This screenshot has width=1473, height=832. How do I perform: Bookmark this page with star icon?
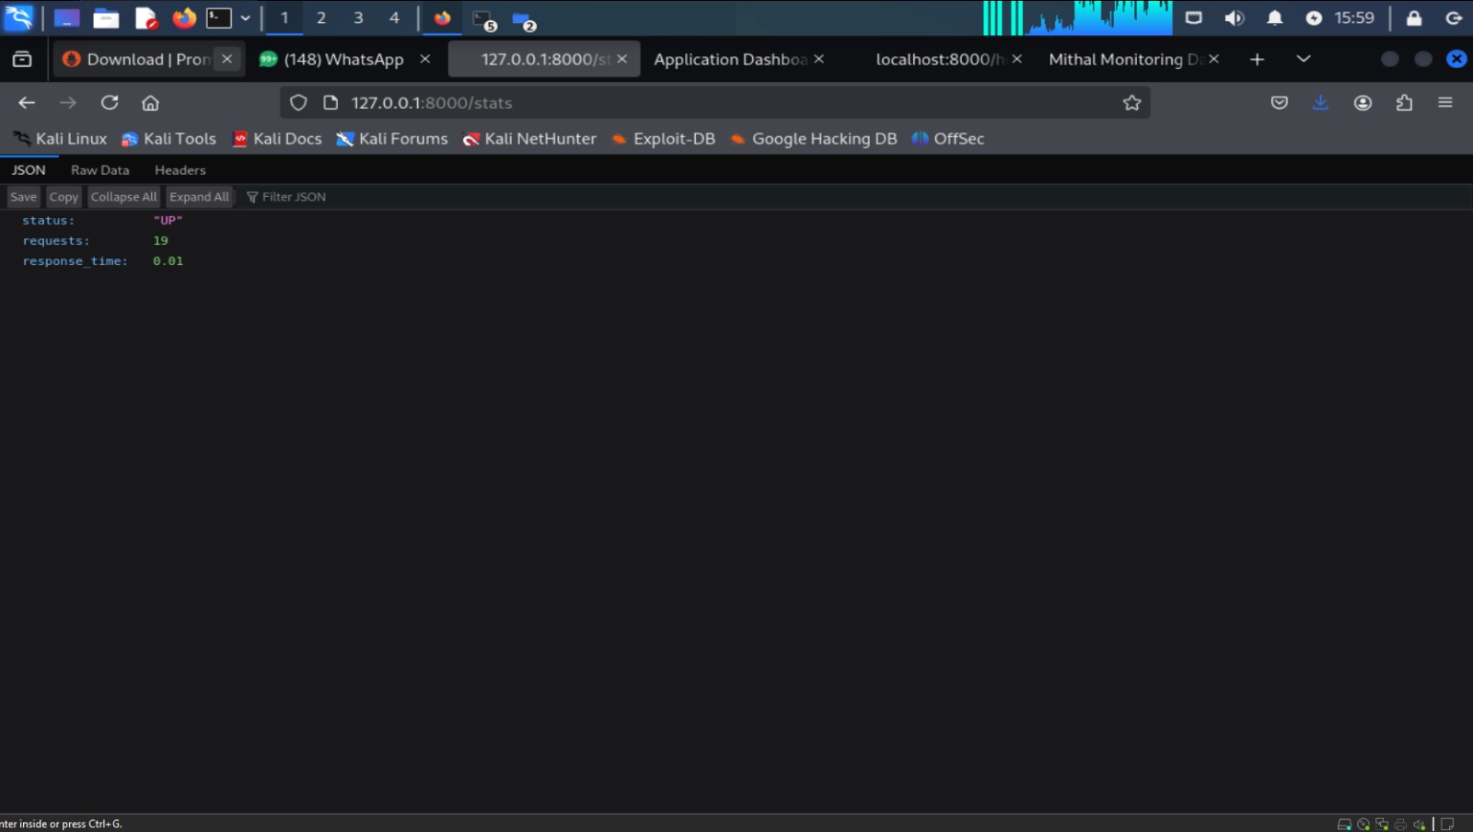(x=1132, y=102)
